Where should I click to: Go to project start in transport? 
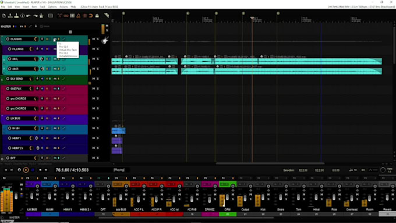click(x=6, y=170)
